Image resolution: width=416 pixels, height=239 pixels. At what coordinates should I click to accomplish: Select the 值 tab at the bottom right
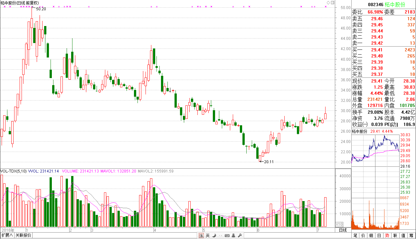pyautogui.click(x=403, y=235)
